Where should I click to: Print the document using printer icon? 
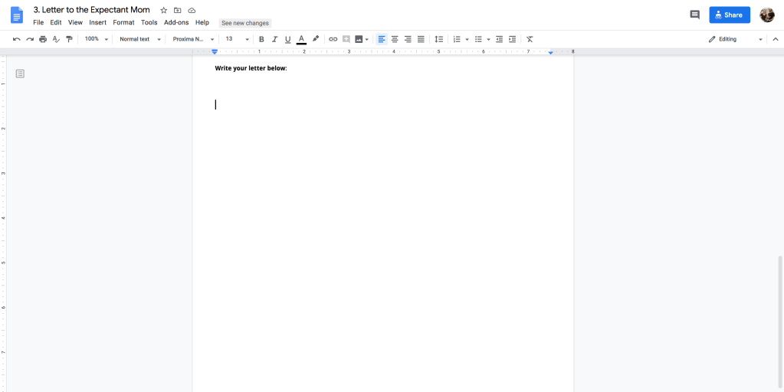pos(43,39)
